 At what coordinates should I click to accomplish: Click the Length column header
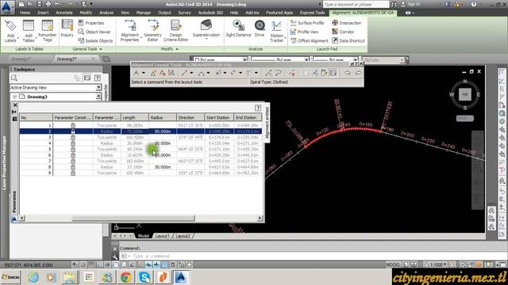(135, 118)
